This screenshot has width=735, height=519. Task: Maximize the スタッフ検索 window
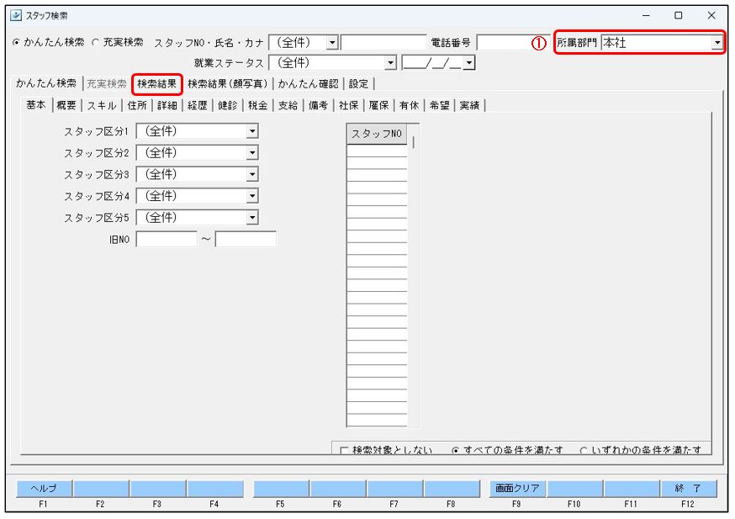679,15
